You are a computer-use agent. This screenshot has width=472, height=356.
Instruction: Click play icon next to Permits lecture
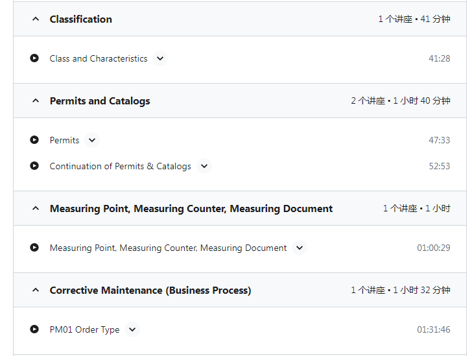pyautogui.click(x=34, y=140)
